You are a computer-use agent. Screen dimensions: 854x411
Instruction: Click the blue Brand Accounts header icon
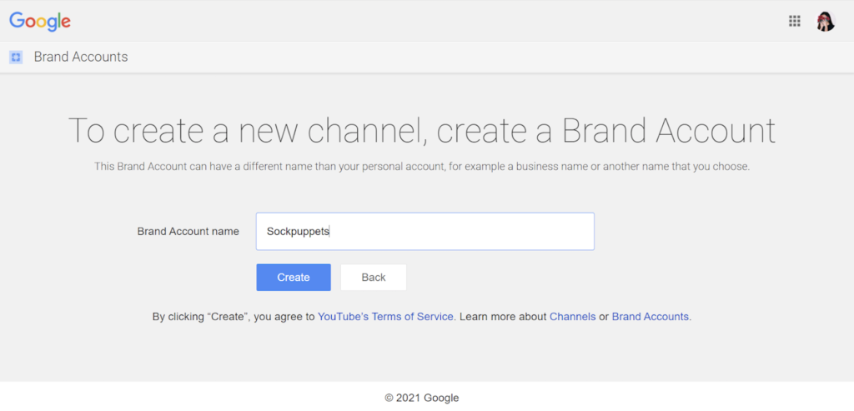(16, 58)
